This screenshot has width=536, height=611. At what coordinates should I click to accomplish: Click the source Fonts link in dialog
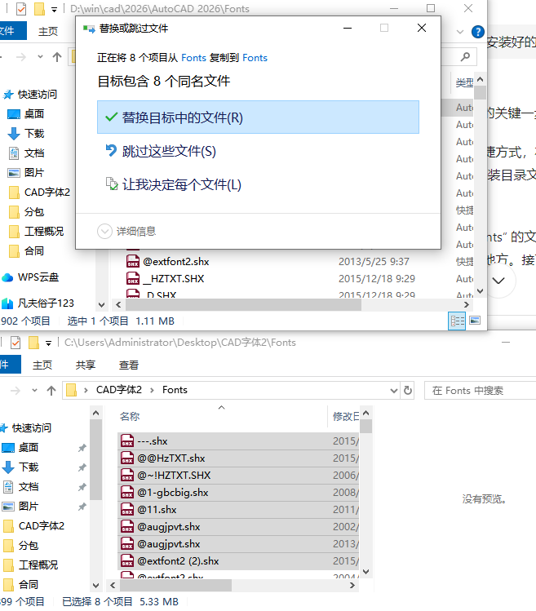pyautogui.click(x=193, y=58)
